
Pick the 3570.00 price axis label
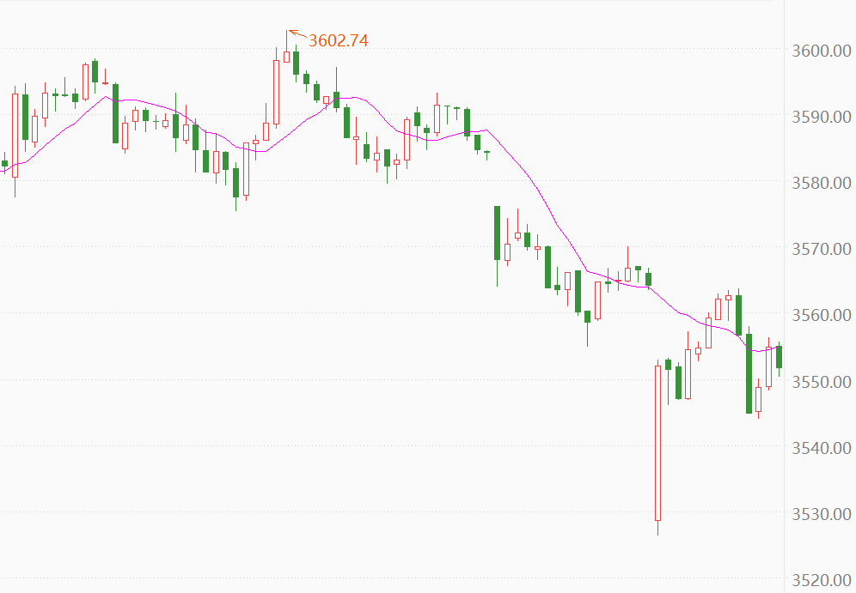pos(820,250)
